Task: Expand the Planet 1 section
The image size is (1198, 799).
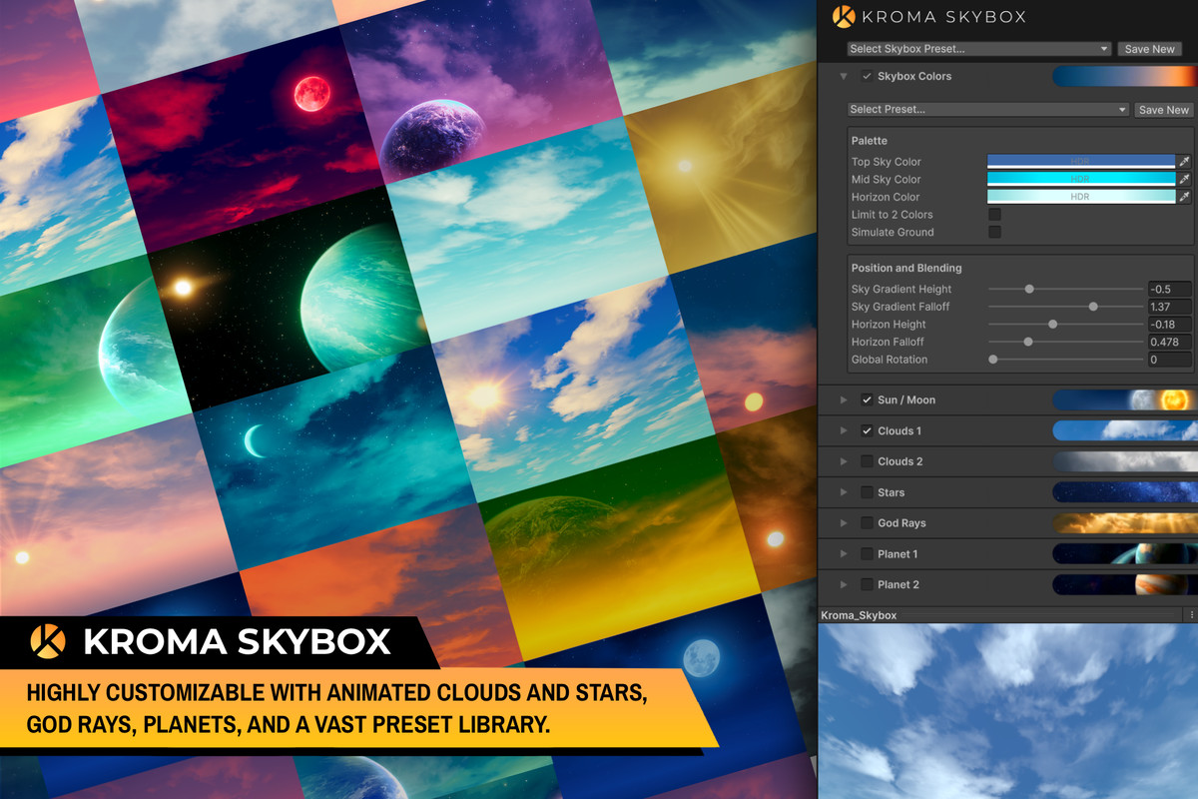Action: [844, 554]
